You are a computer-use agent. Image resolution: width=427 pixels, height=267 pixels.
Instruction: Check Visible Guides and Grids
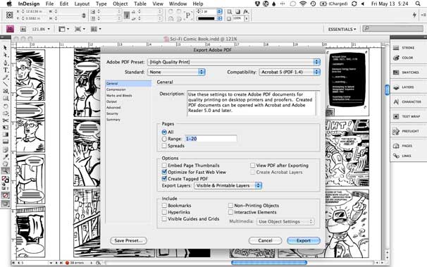(164, 218)
